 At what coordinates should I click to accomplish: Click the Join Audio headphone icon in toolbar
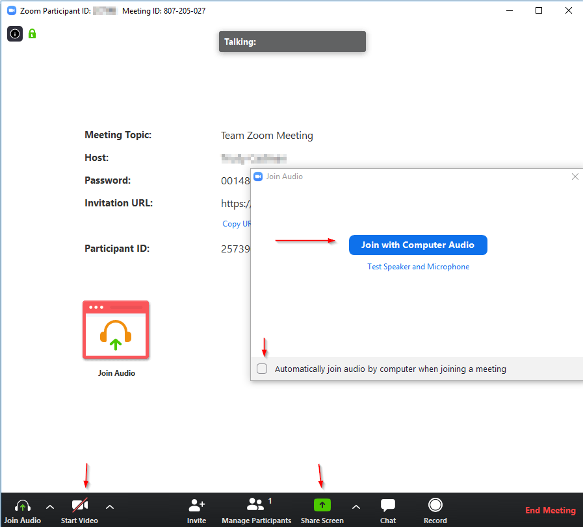[x=22, y=506]
